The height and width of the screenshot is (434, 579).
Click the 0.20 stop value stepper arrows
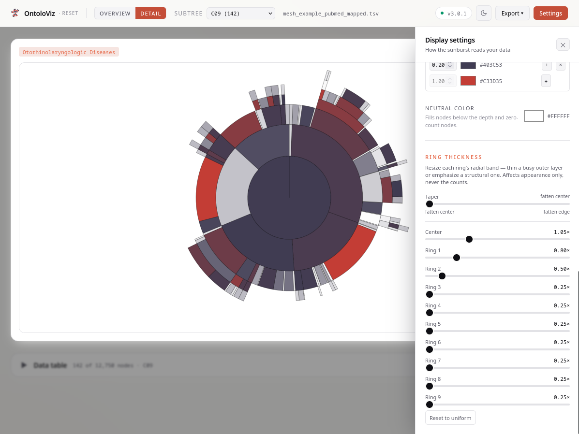click(450, 65)
